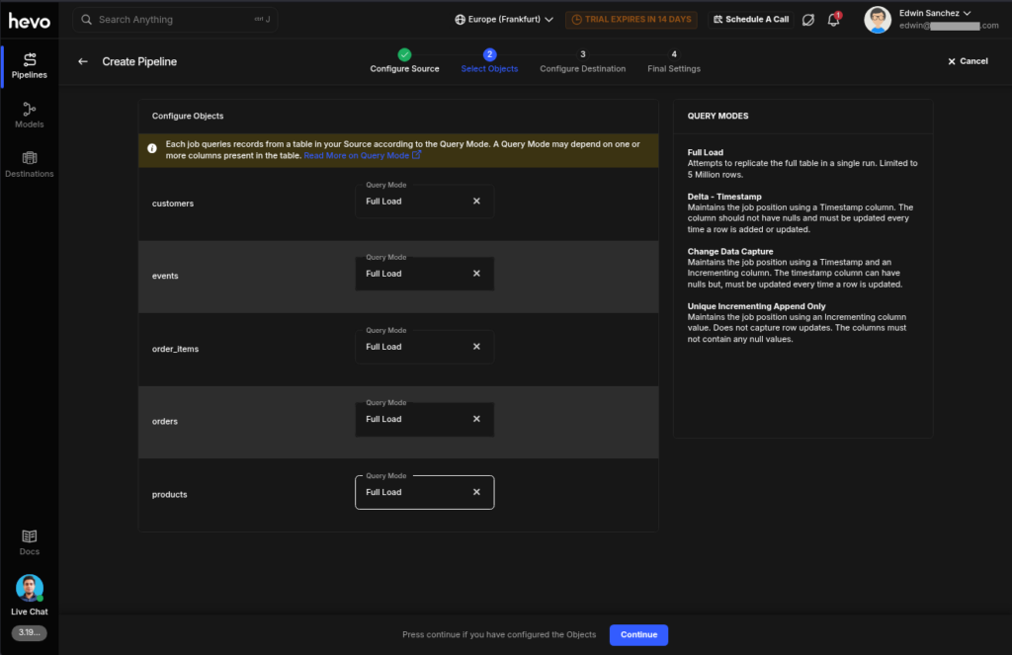Screen dimensions: 1012x655
Task: Click the Final Settings step
Action: 674,61
